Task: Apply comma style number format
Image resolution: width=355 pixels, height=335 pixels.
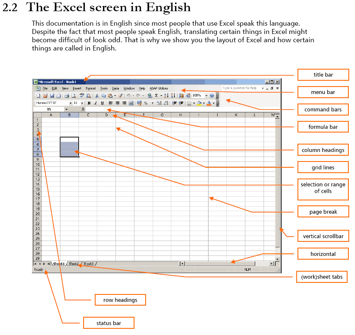Action: coord(152,103)
